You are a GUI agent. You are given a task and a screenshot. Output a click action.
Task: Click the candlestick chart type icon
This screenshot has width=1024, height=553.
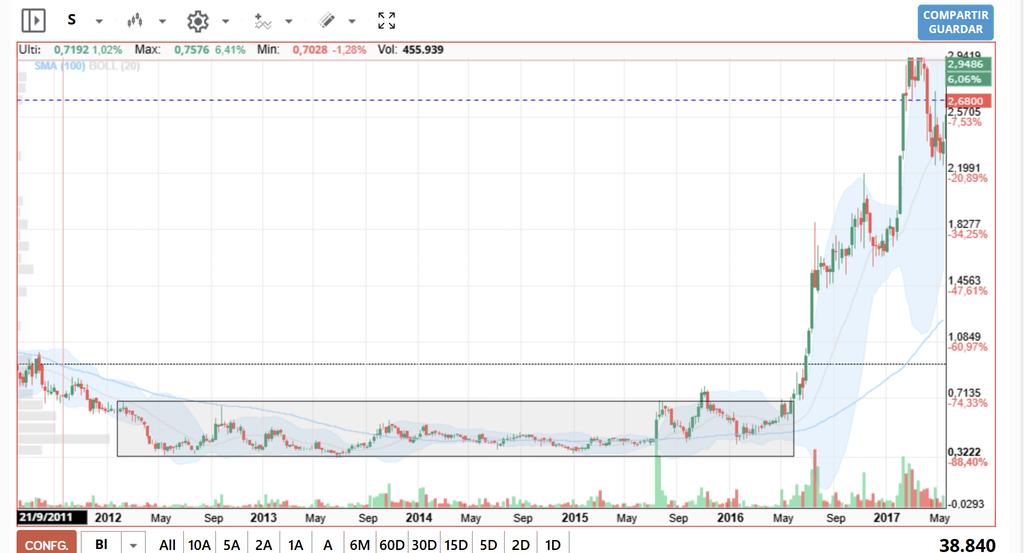coord(134,21)
